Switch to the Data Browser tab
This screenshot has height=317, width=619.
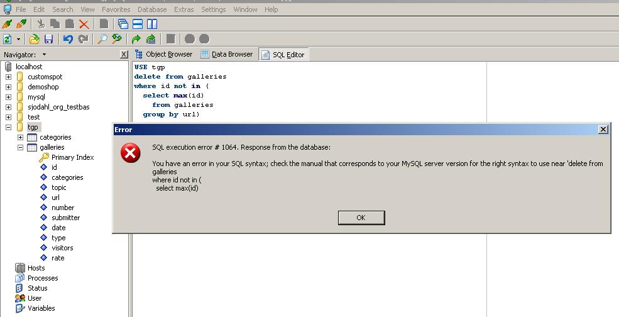point(227,54)
